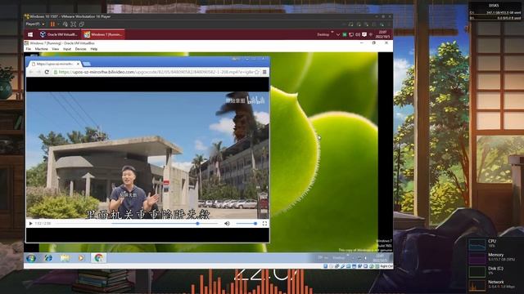
Task: Select Chrome on the Windows 7 taskbar
Action: coord(98,258)
